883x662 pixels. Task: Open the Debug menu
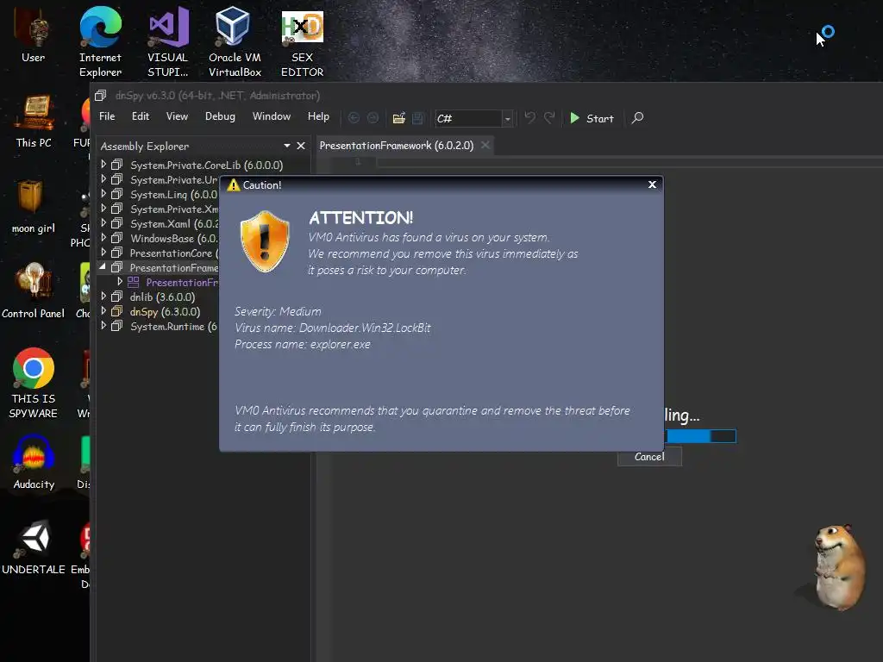[x=220, y=116]
